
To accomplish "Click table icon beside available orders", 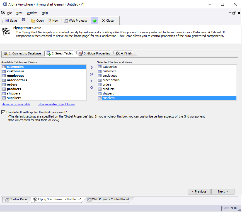I will 4,85.
